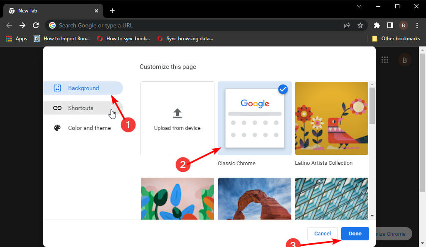Screen dimensions: 426x247
Task: Click the Customize this page heading
Action: coord(167,67)
